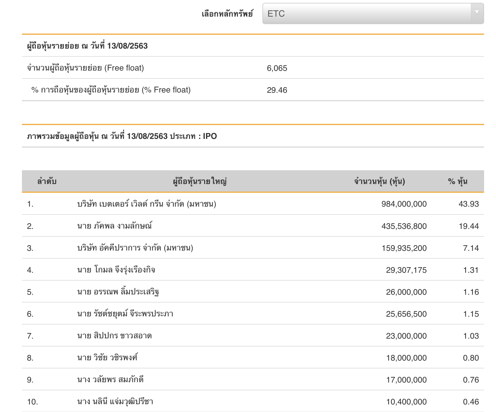The height and width of the screenshot is (412, 496).
Task: Select นาย อรรณพ ลิ้มประเสริฐ entry
Action: [x=118, y=292]
